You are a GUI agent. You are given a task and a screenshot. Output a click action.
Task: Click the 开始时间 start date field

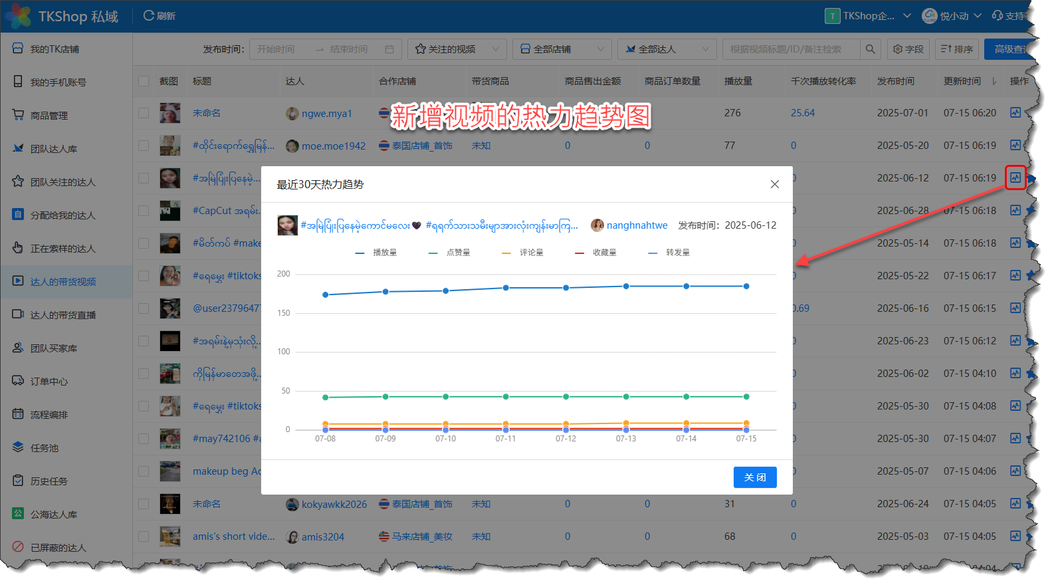(276, 49)
